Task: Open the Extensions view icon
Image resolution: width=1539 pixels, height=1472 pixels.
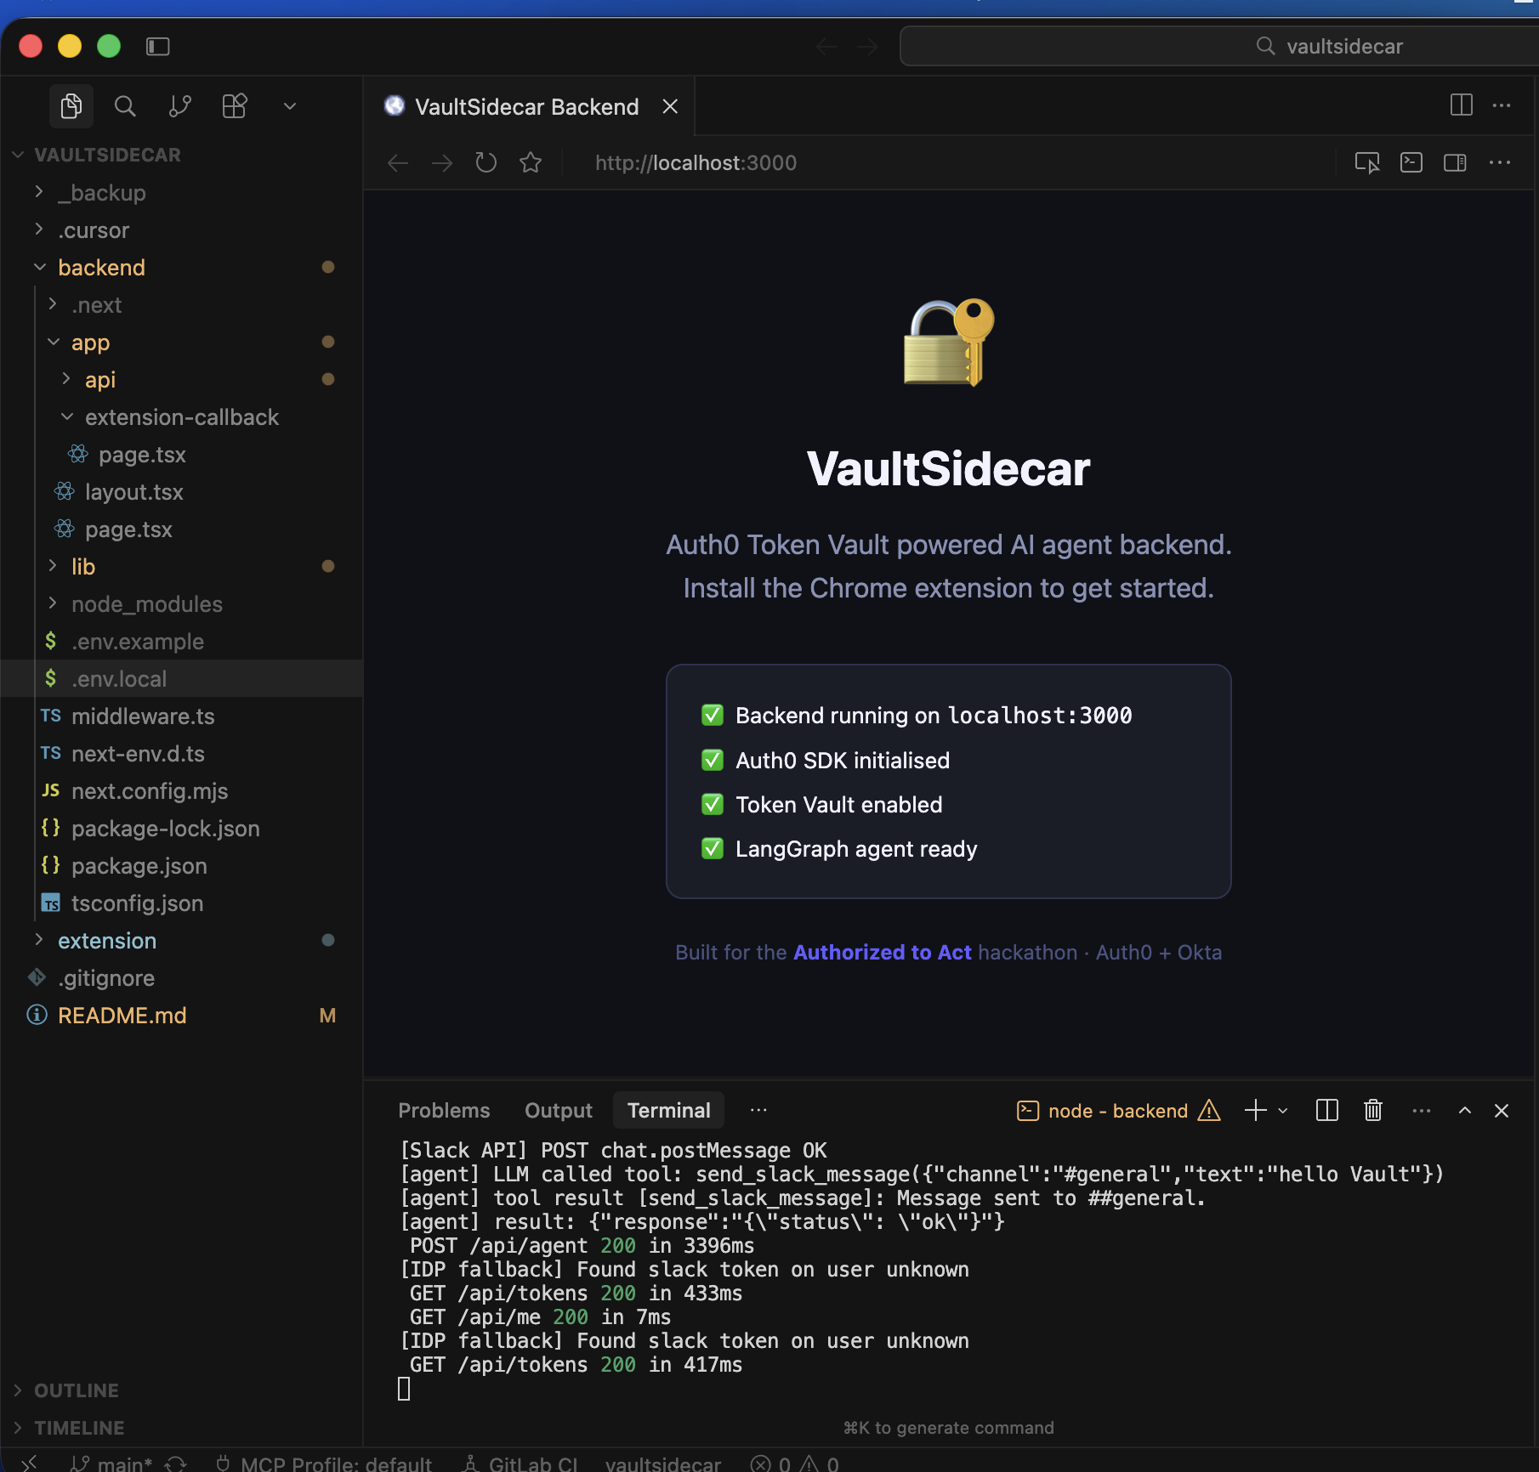Action: (235, 106)
